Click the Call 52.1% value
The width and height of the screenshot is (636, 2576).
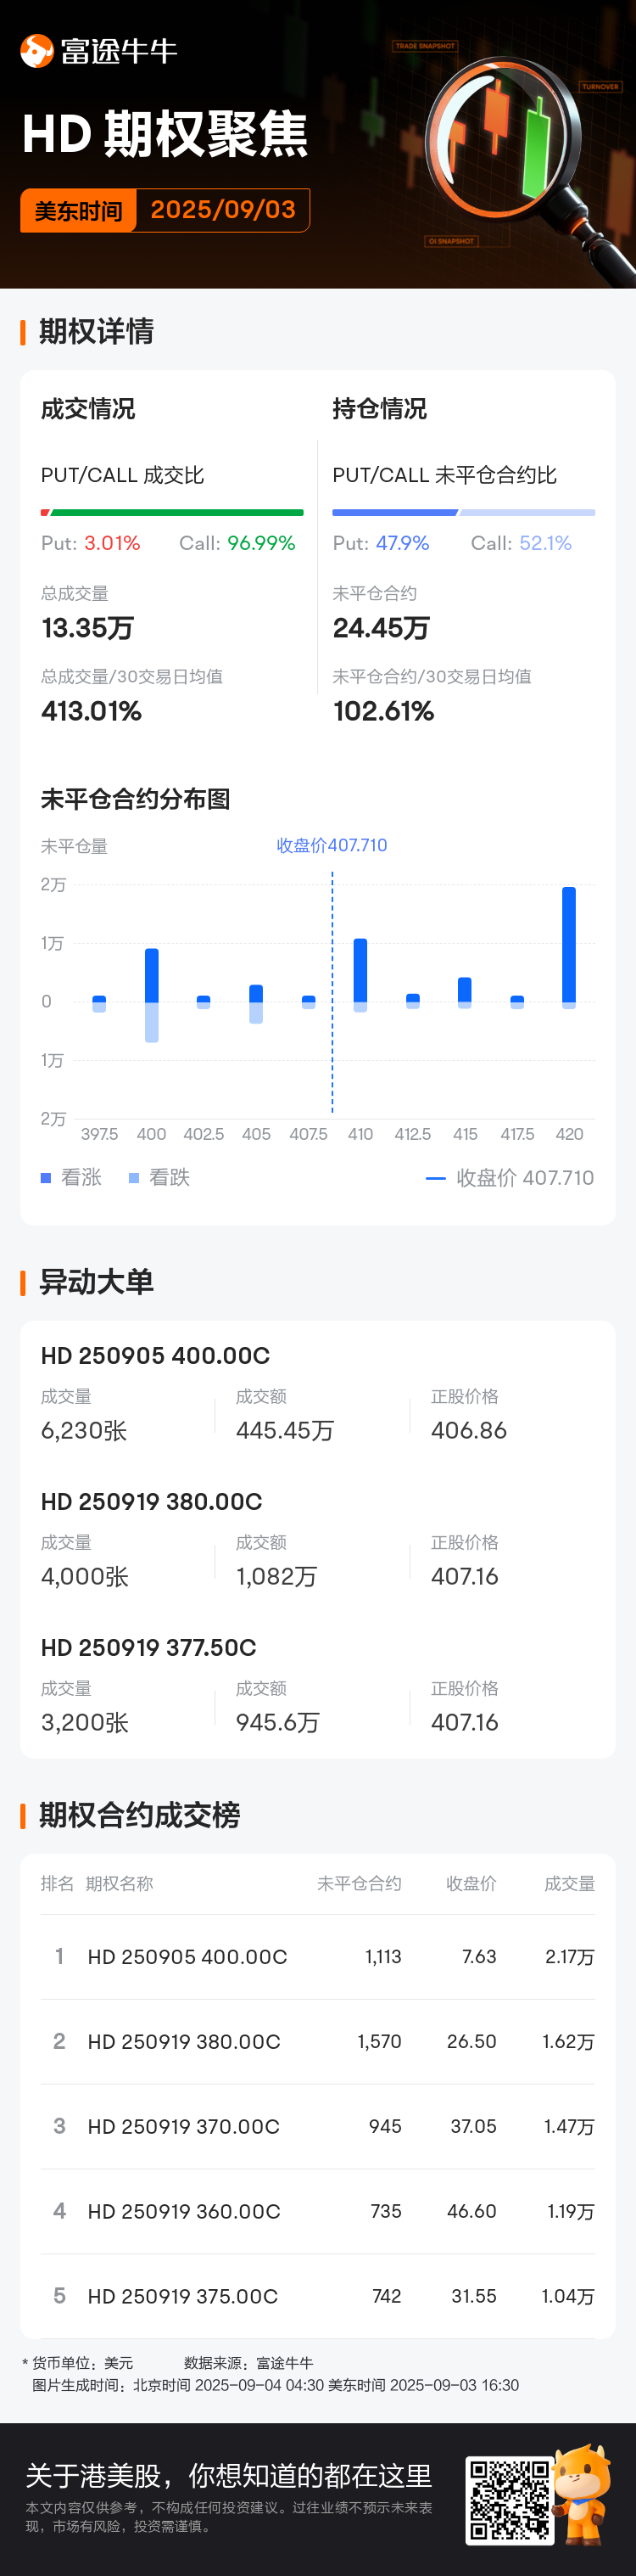545,543
